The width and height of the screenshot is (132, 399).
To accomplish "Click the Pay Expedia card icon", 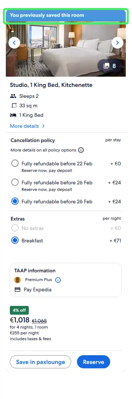I will 17,289.
